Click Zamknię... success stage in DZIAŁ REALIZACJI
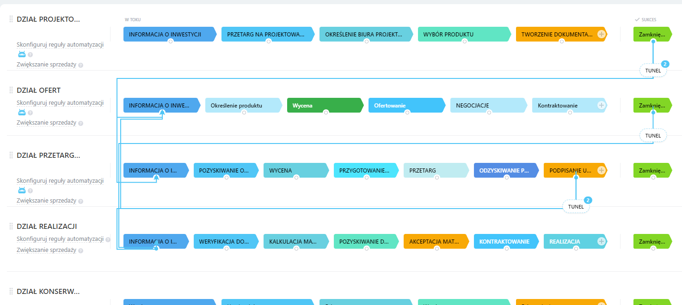Screen dimensions: 682x305 [651, 241]
